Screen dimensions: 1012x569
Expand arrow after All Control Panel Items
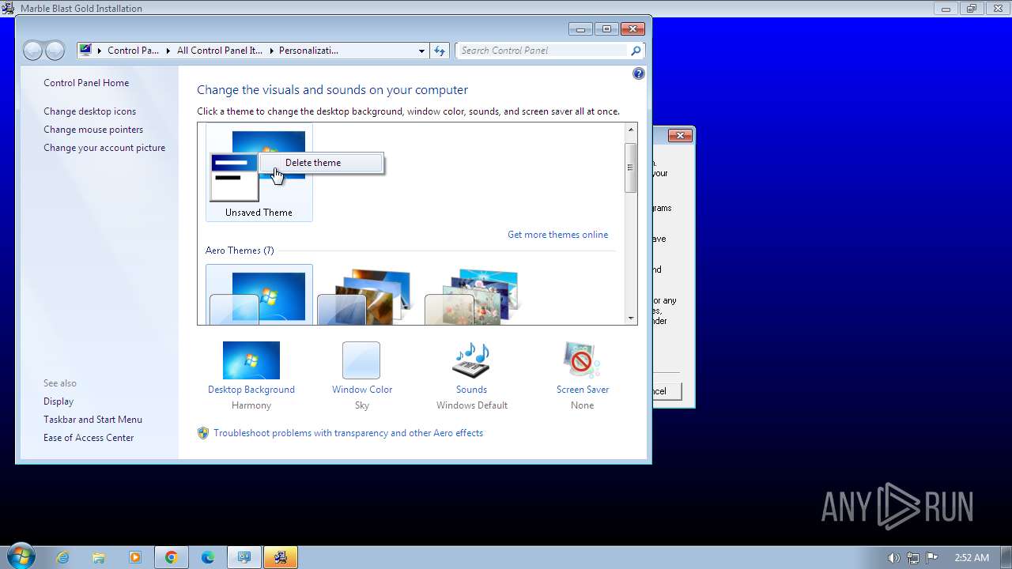271,51
